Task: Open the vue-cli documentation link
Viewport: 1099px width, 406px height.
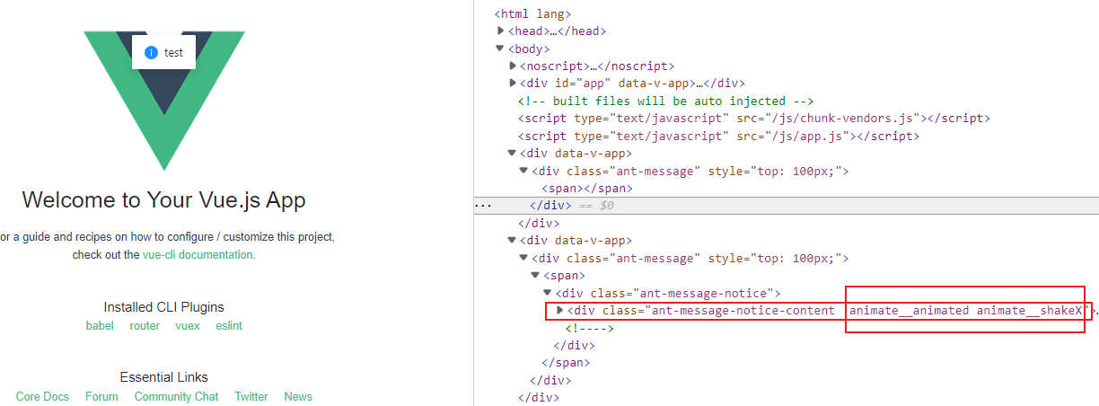Action: 198,254
